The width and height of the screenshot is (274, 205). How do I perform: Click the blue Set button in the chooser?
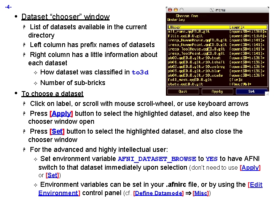pos(252,91)
